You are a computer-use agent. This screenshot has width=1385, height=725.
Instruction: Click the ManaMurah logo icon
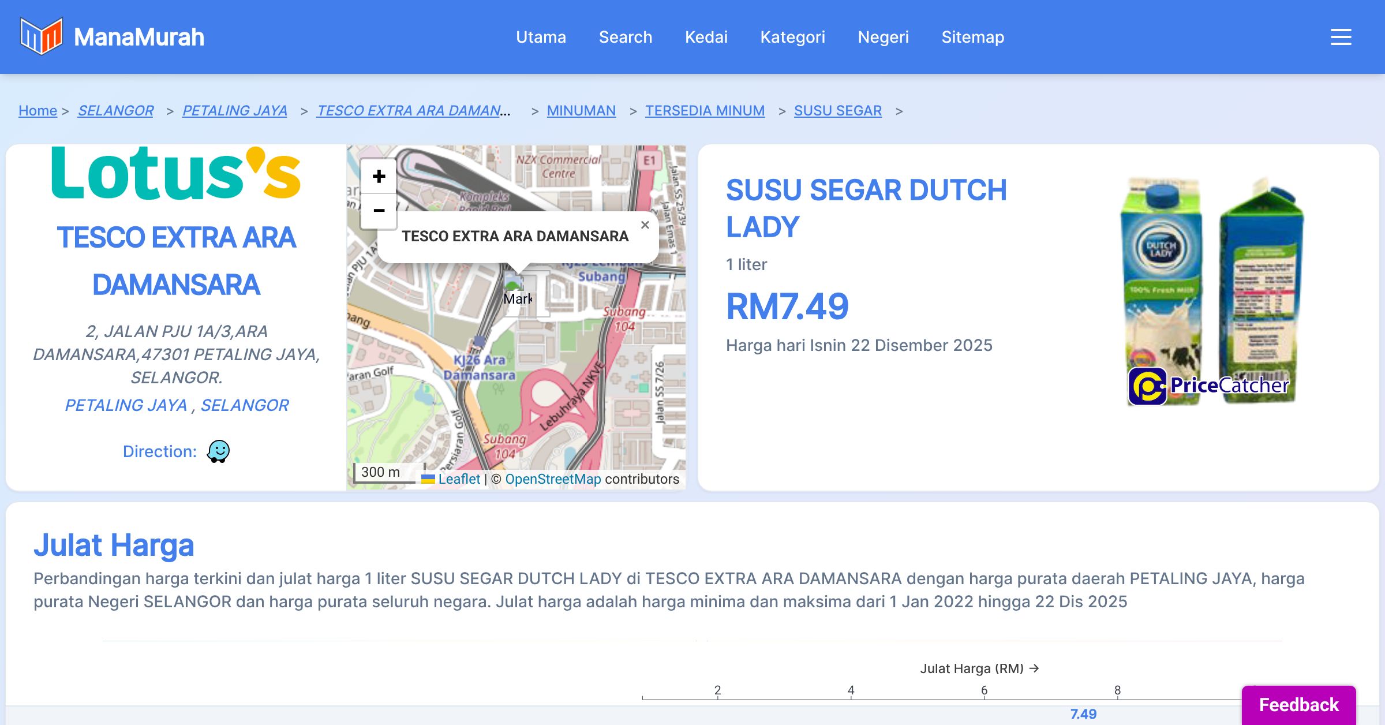point(41,36)
